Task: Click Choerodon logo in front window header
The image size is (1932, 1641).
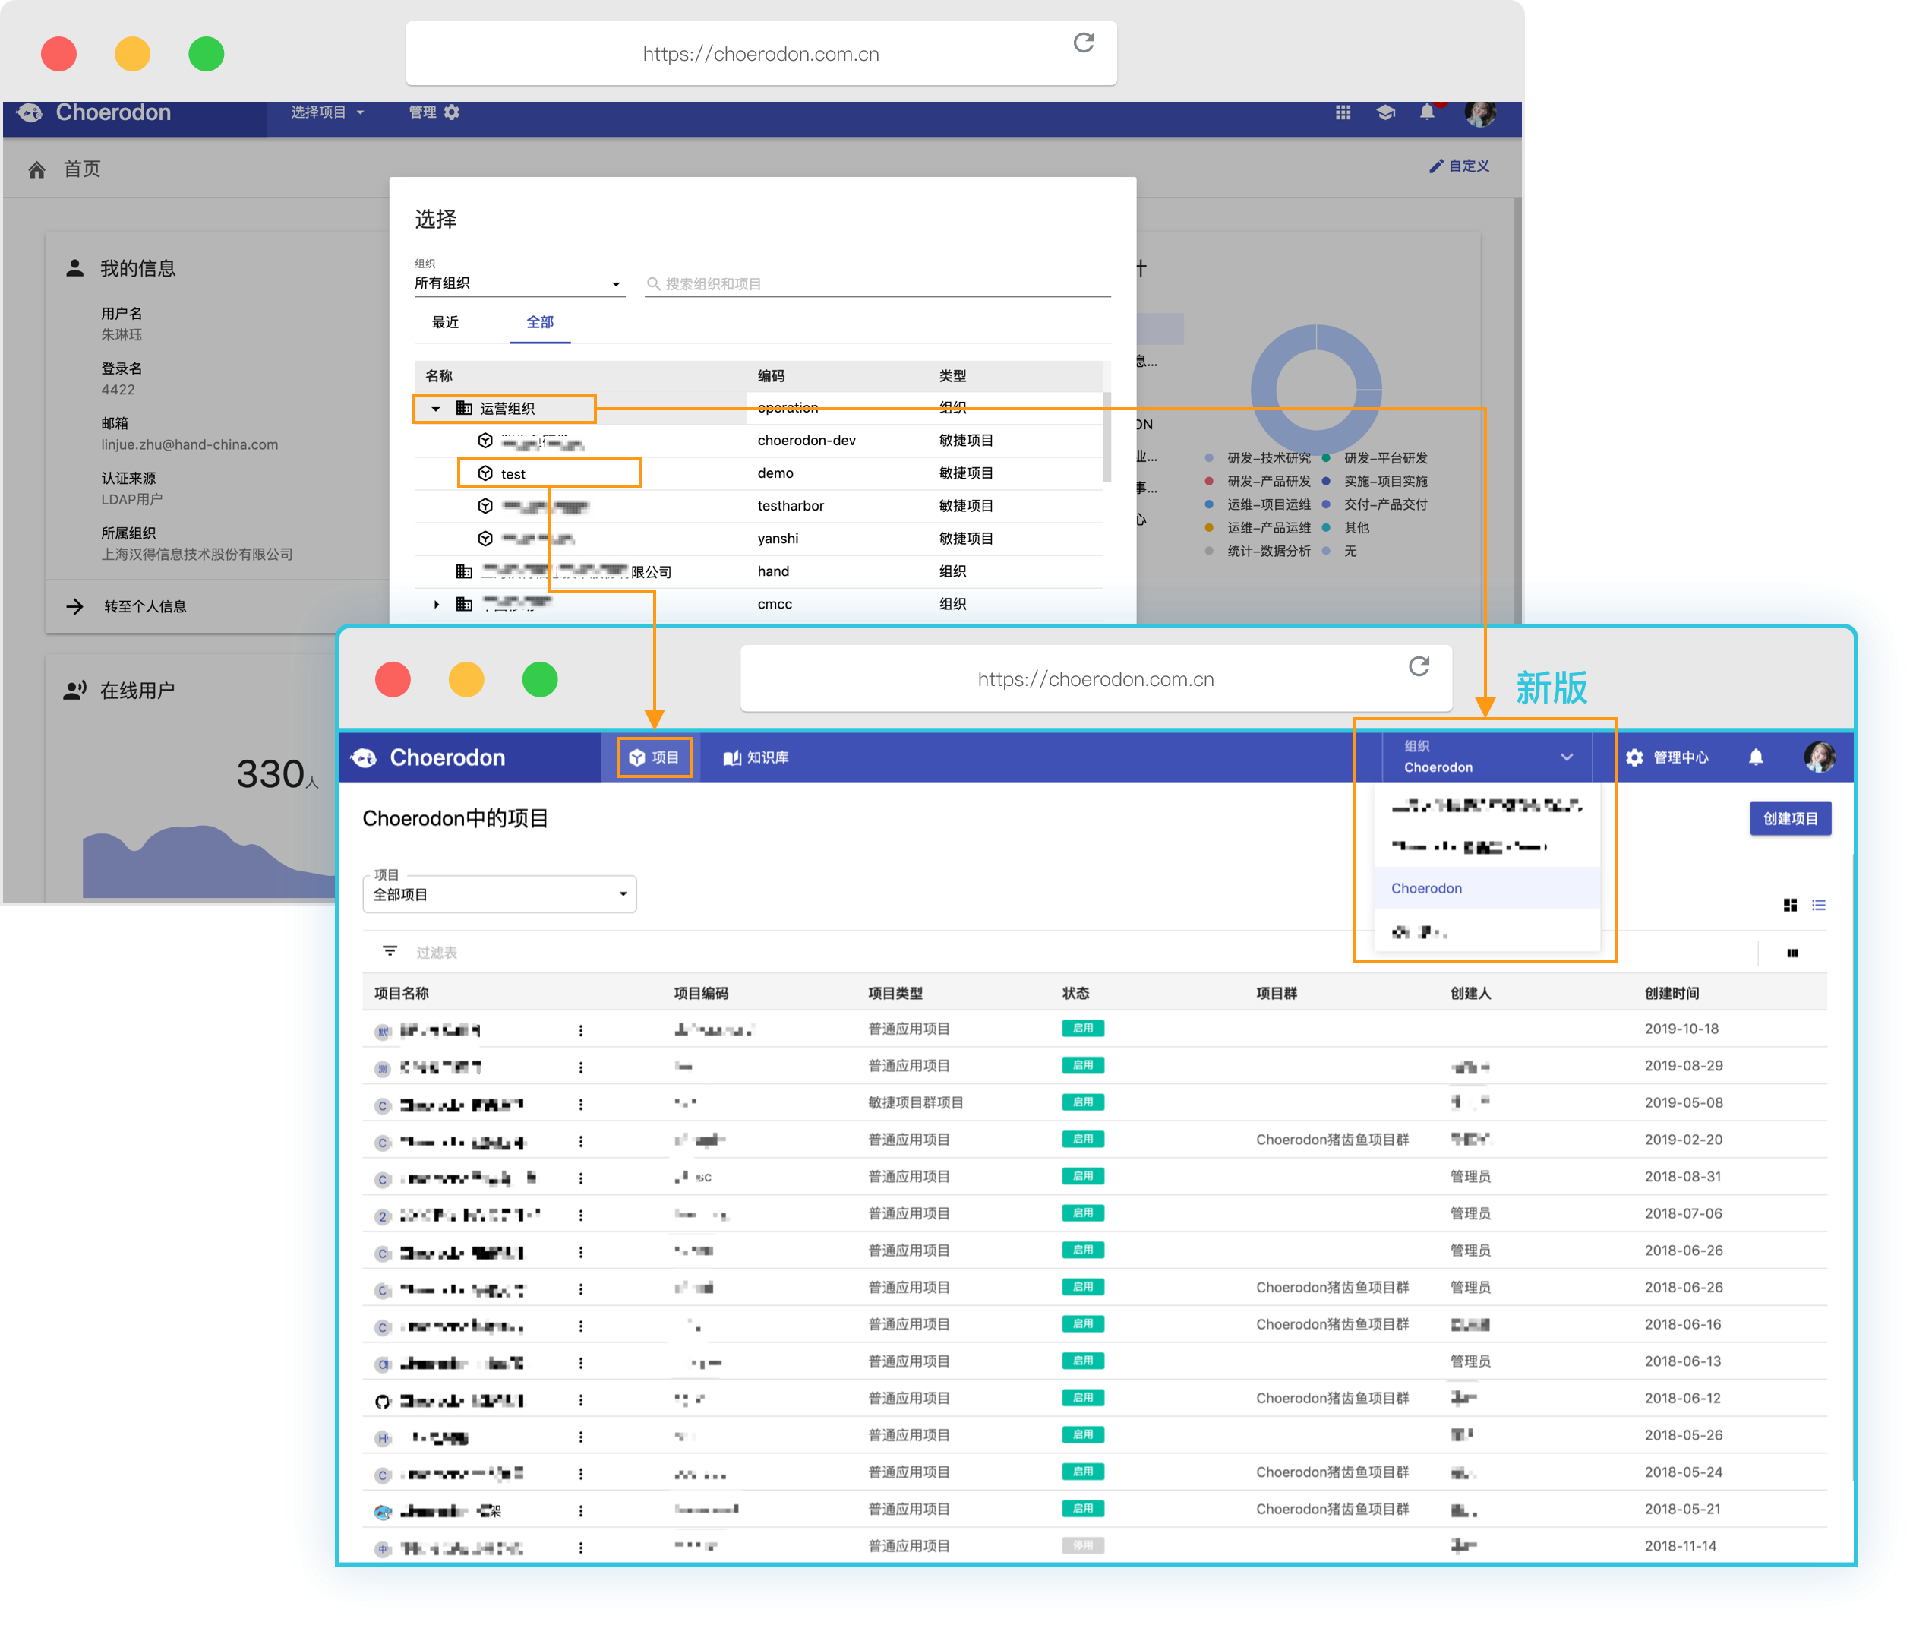Action: click(428, 758)
